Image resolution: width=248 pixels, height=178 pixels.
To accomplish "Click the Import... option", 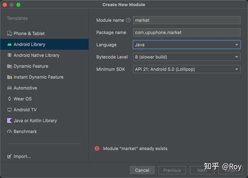I will tap(19, 156).
